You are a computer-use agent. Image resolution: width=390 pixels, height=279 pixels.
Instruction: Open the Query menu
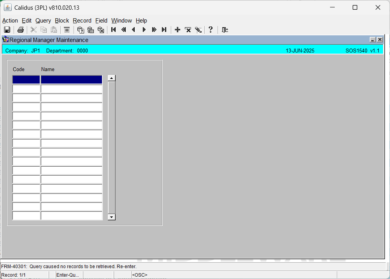(43, 21)
